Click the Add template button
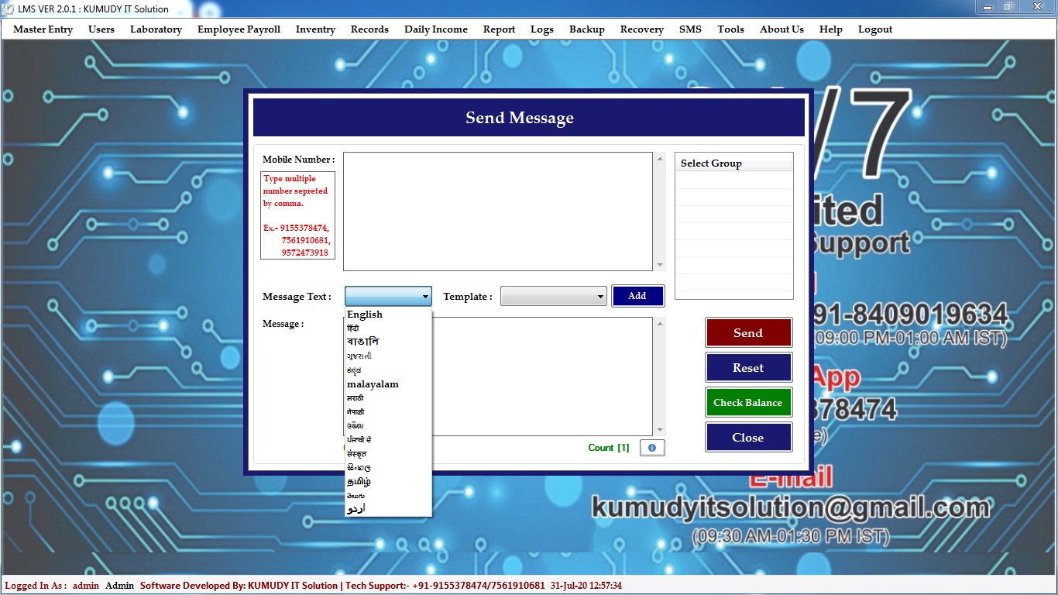This screenshot has width=1058, height=595. [637, 296]
